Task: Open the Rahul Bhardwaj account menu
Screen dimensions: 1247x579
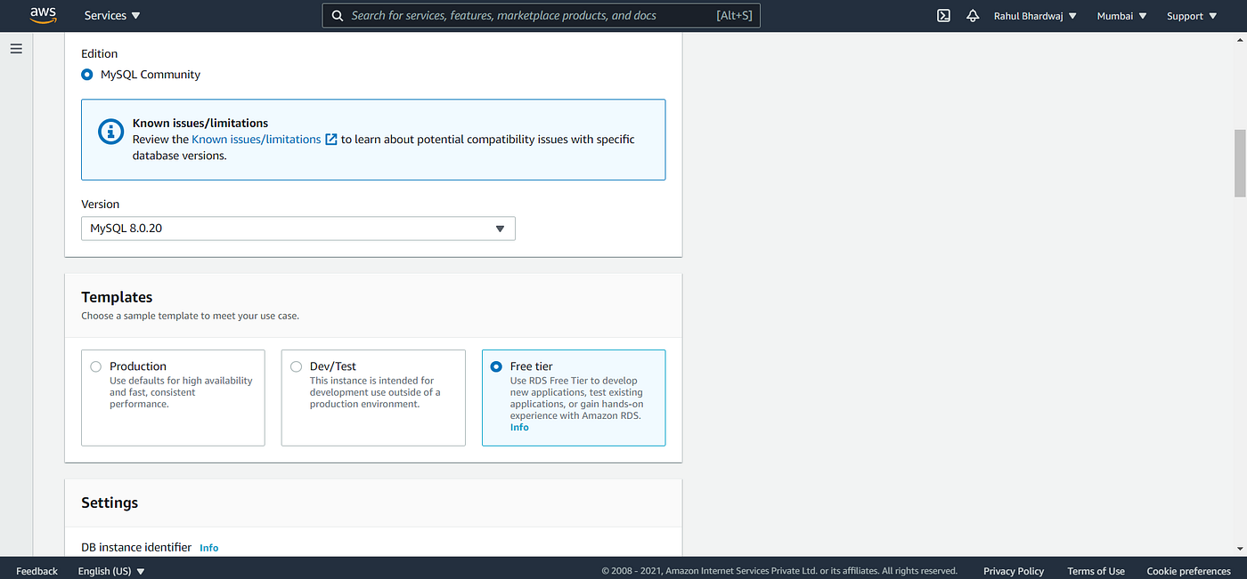Action: click(x=1035, y=16)
